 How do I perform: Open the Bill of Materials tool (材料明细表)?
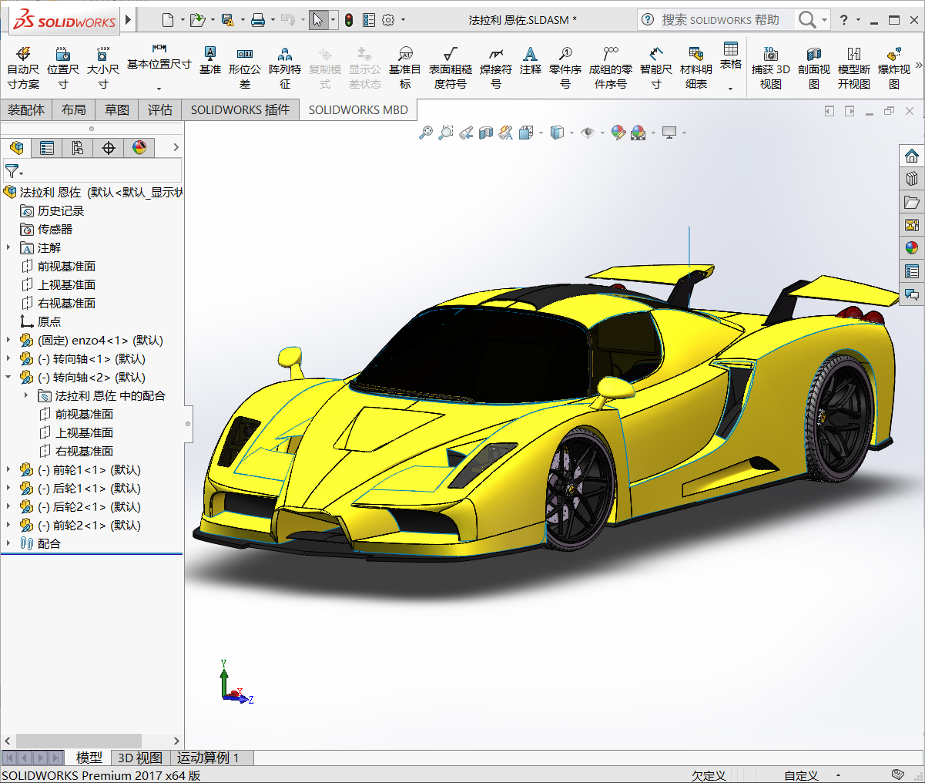pos(696,67)
